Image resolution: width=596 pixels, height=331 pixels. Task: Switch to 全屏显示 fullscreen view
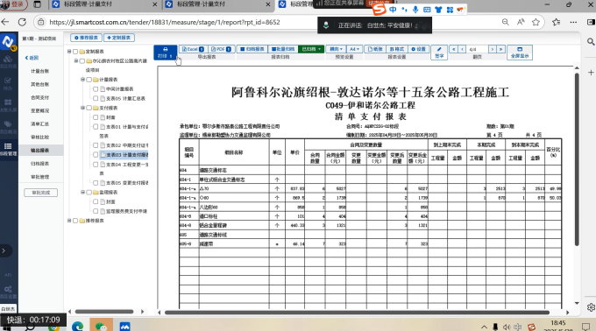point(520,53)
